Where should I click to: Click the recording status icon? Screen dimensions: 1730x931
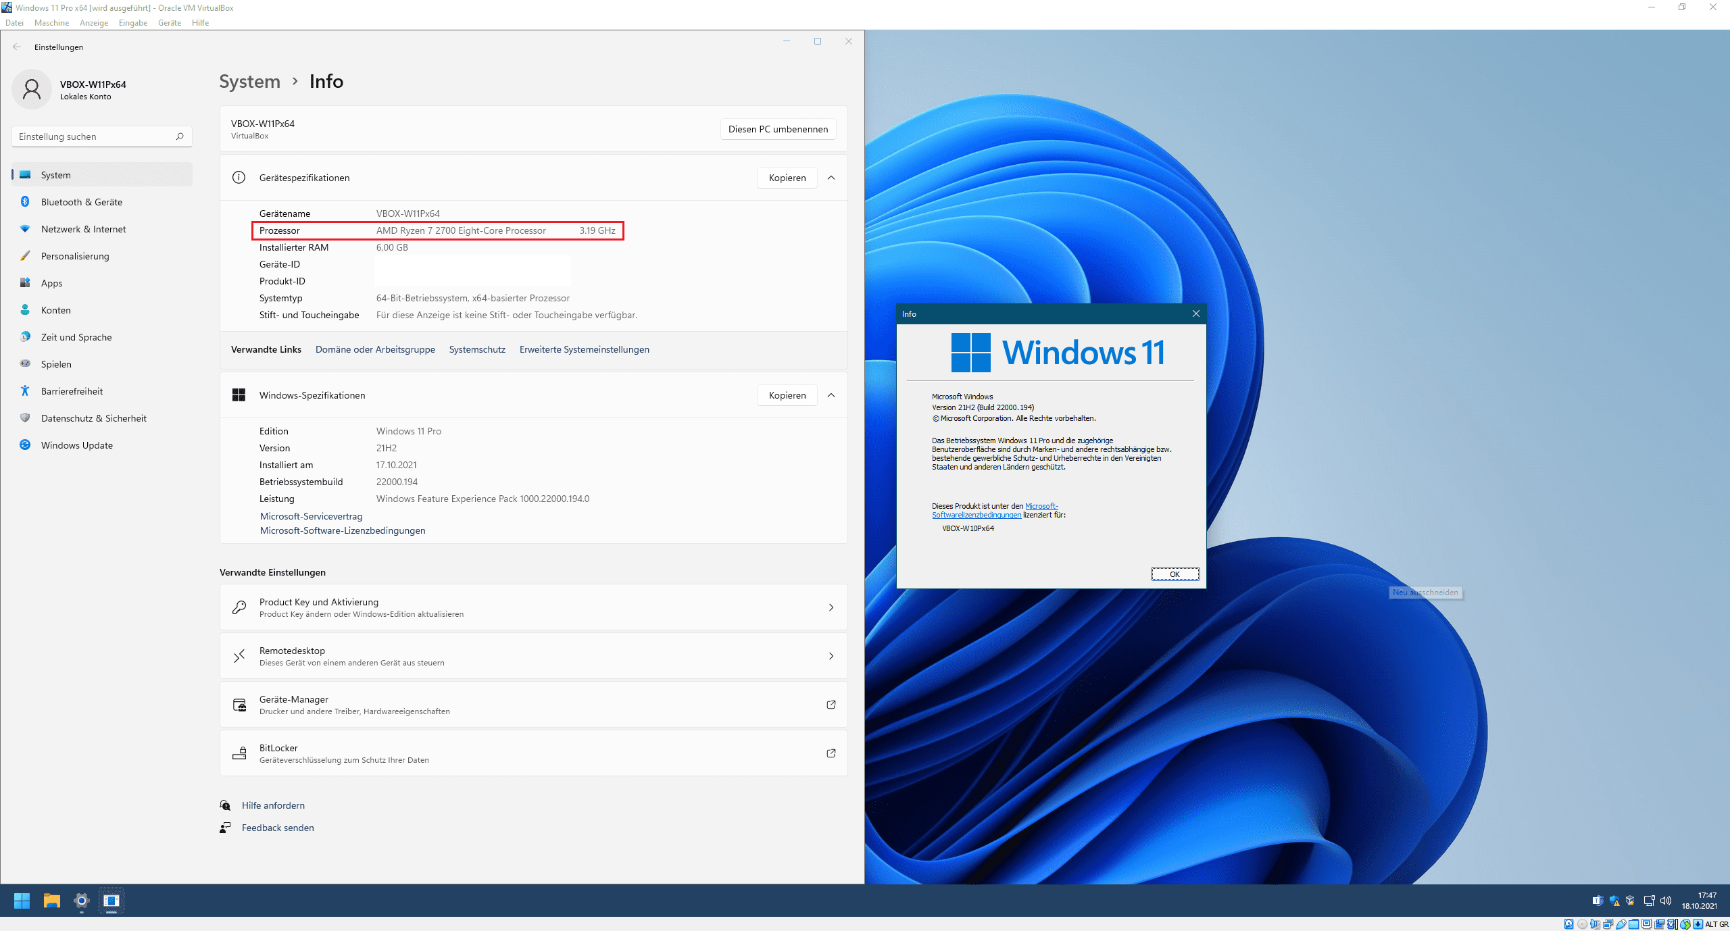1659,924
